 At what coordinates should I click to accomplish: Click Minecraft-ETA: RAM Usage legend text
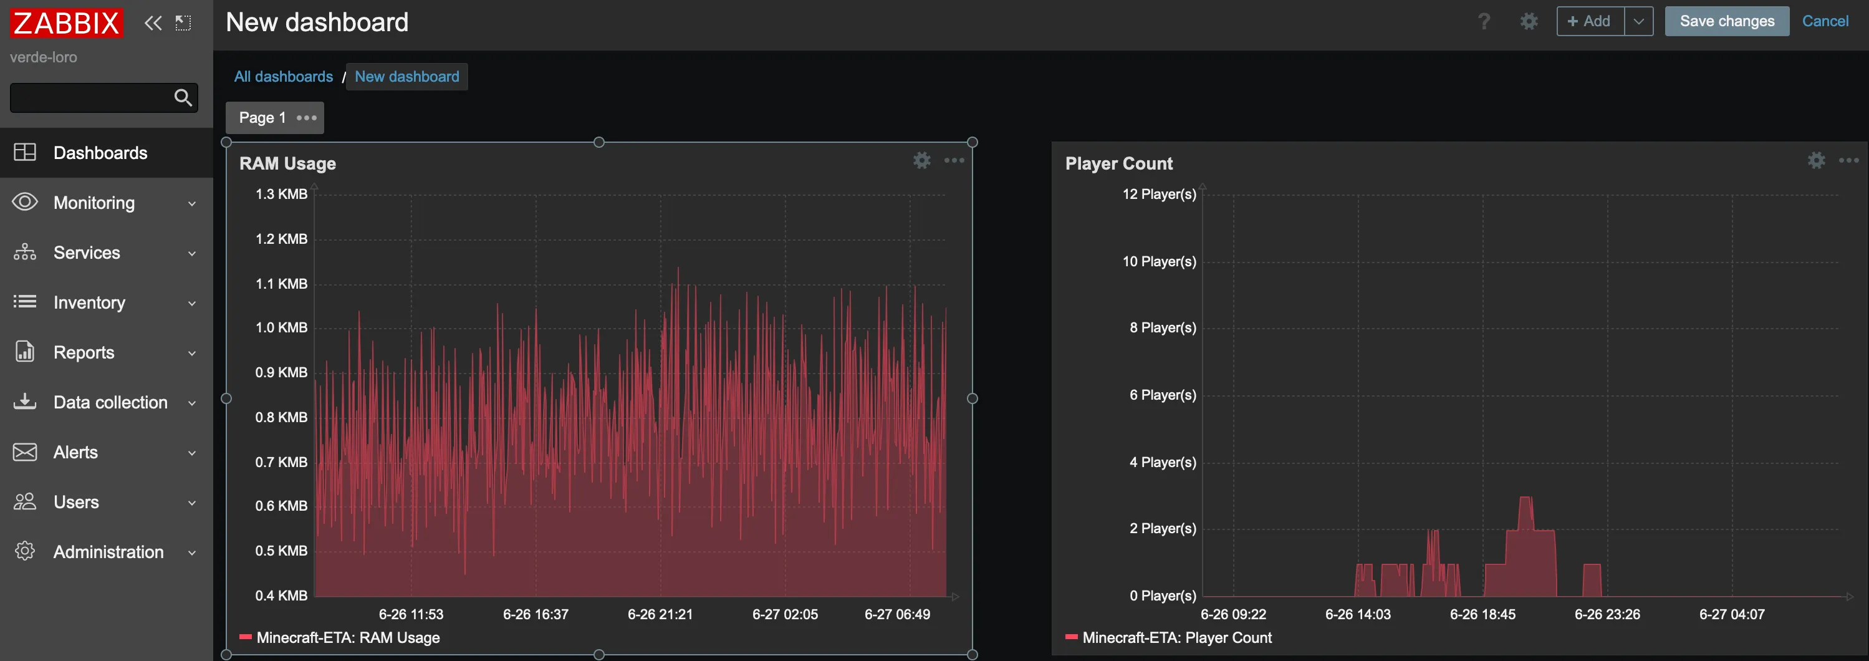pos(348,637)
